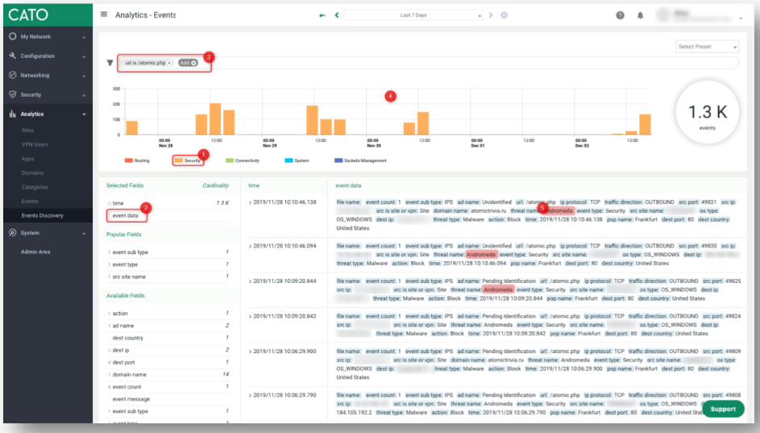Open the help question mark icon
This screenshot has width=760, height=433.
(620, 15)
